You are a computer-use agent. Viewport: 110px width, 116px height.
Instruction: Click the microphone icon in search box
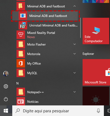coord(98,111)
